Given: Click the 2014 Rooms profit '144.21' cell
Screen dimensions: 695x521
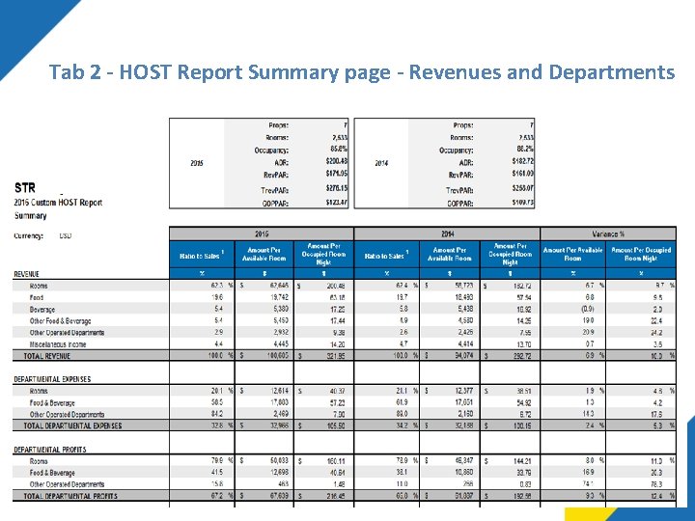Looking at the screenshot, I should click(x=522, y=461).
